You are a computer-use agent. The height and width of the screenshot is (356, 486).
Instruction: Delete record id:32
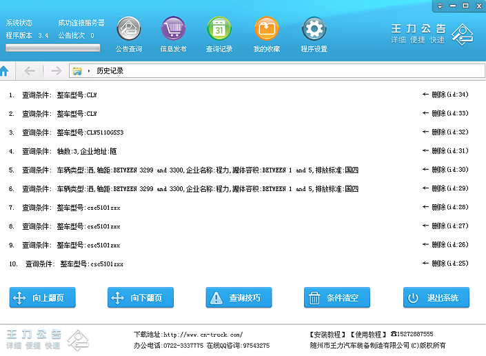click(x=445, y=132)
